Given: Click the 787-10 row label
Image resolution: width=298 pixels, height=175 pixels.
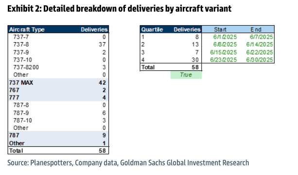Looking at the screenshot, I should pos(23,120).
